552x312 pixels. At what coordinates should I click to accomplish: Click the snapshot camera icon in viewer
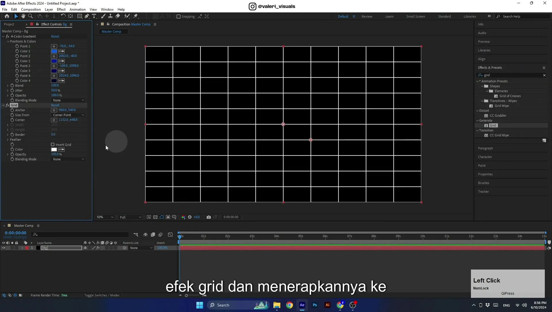pos(209,217)
